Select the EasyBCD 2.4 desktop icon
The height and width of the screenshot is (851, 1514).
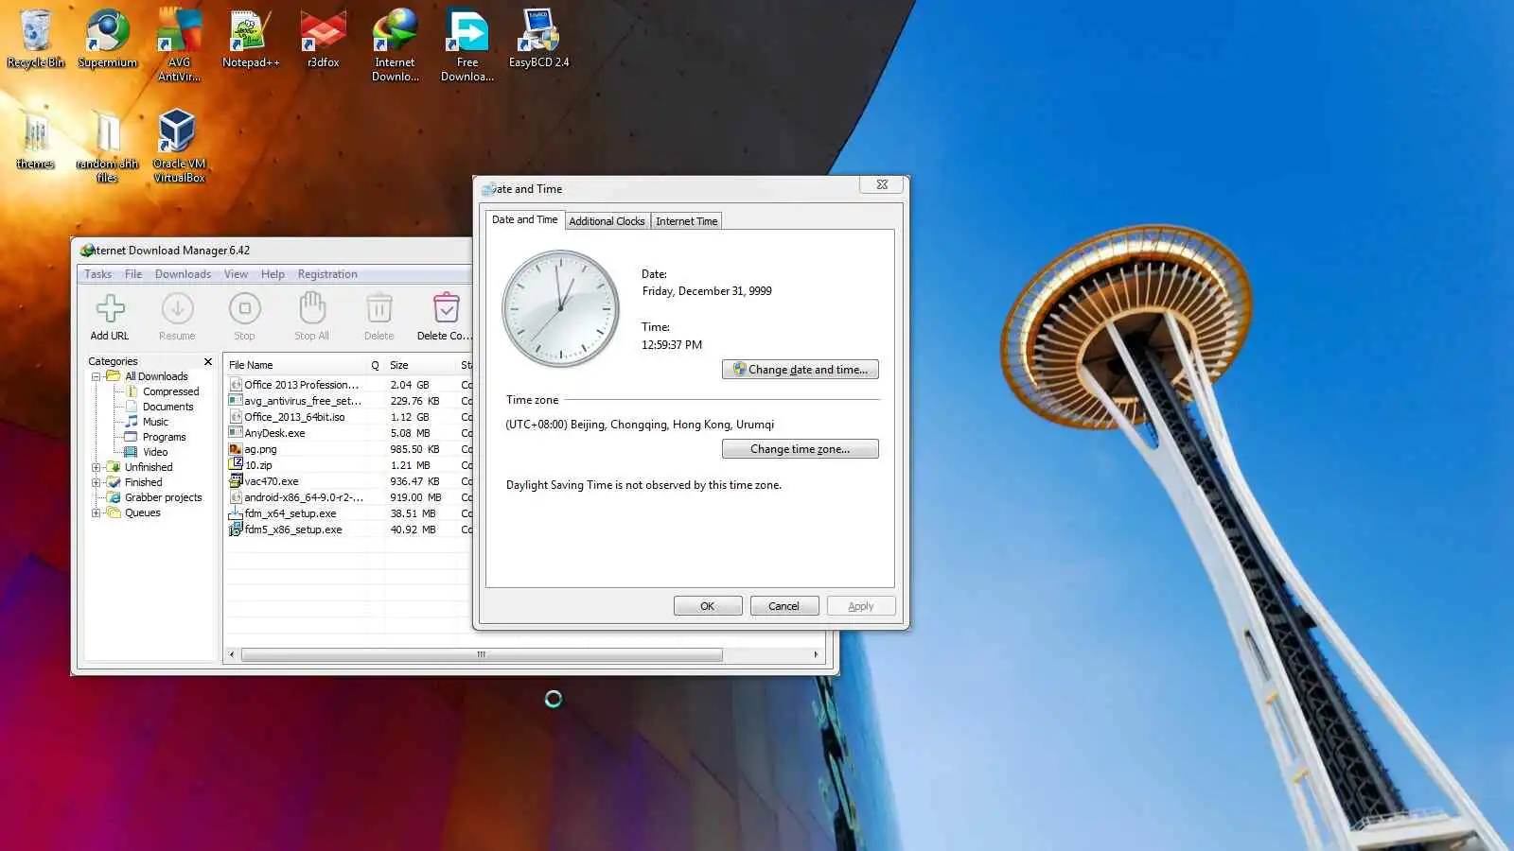[539, 39]
